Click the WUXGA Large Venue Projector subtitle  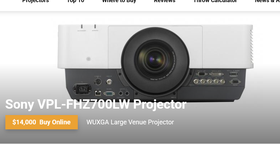tap(130, 122)
